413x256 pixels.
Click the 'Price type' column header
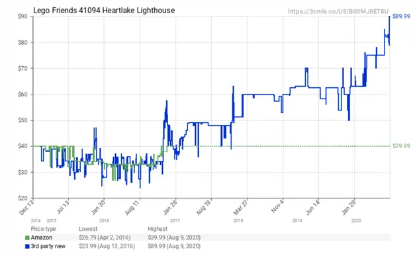click(44, 229)
